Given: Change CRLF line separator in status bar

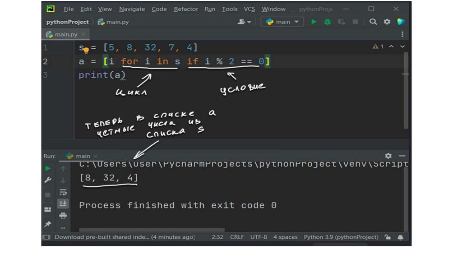Looking at the screenshot, I should 237,237.
